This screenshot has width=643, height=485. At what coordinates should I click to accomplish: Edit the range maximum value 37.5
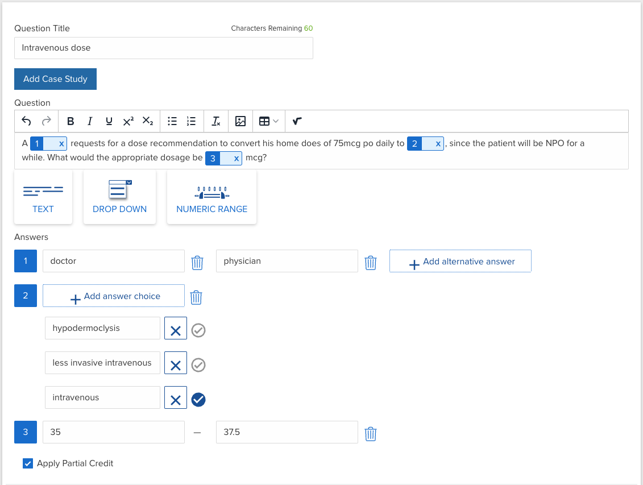coord(287,432)
